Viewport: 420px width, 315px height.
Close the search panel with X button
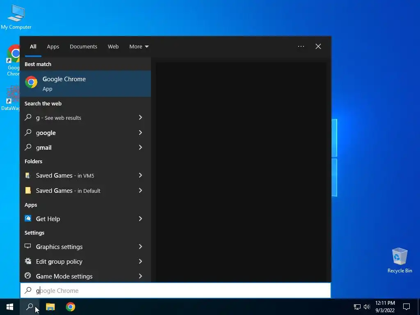pos(318,46)
